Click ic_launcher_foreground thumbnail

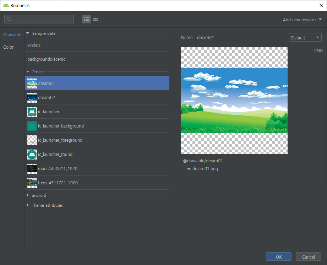coord(32,140)
